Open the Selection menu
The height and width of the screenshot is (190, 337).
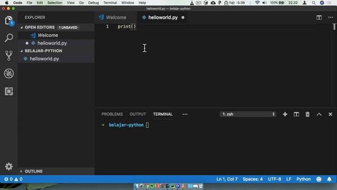55,3
